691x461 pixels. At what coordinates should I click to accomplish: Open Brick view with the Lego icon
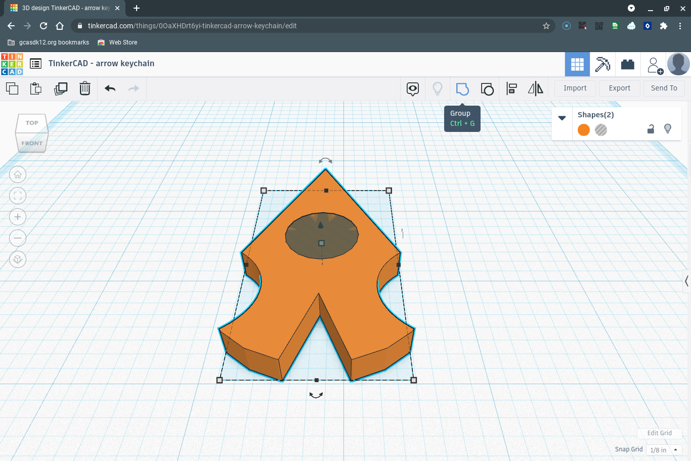pyautogui.click(x=627, y=64)
